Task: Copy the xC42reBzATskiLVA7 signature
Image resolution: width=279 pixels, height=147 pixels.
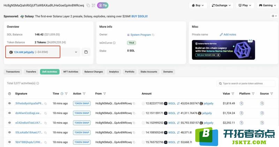Action: click(46, 123)
